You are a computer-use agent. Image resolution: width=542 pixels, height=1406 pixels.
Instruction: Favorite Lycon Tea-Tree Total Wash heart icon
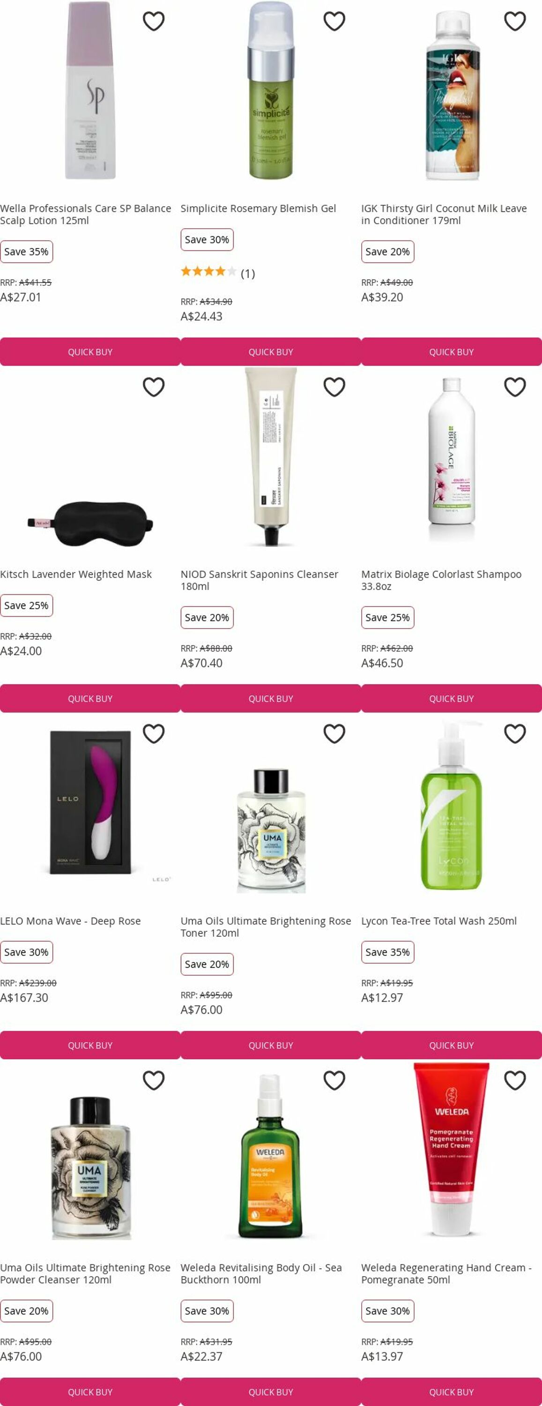(x=515, y=733)
